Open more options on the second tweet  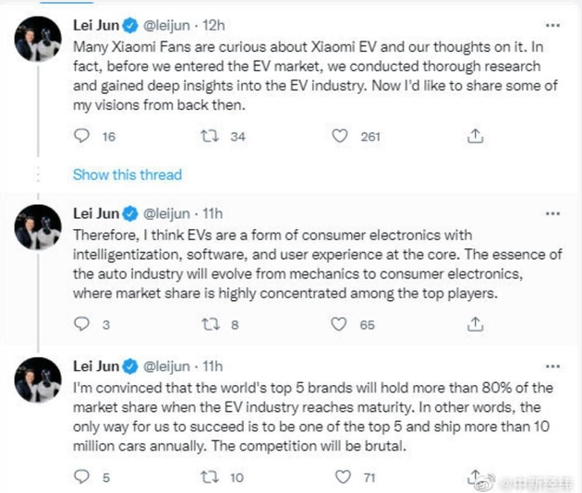coord(552,213)
